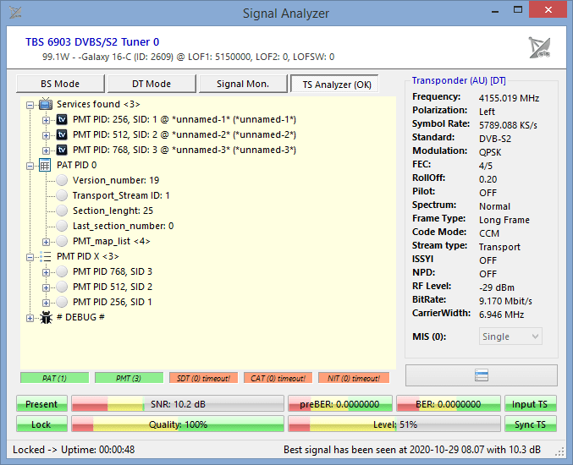Image resolution: width=573 pixels, height=465 pixels.
Task: Click the Present indicator
Action: 41,403
